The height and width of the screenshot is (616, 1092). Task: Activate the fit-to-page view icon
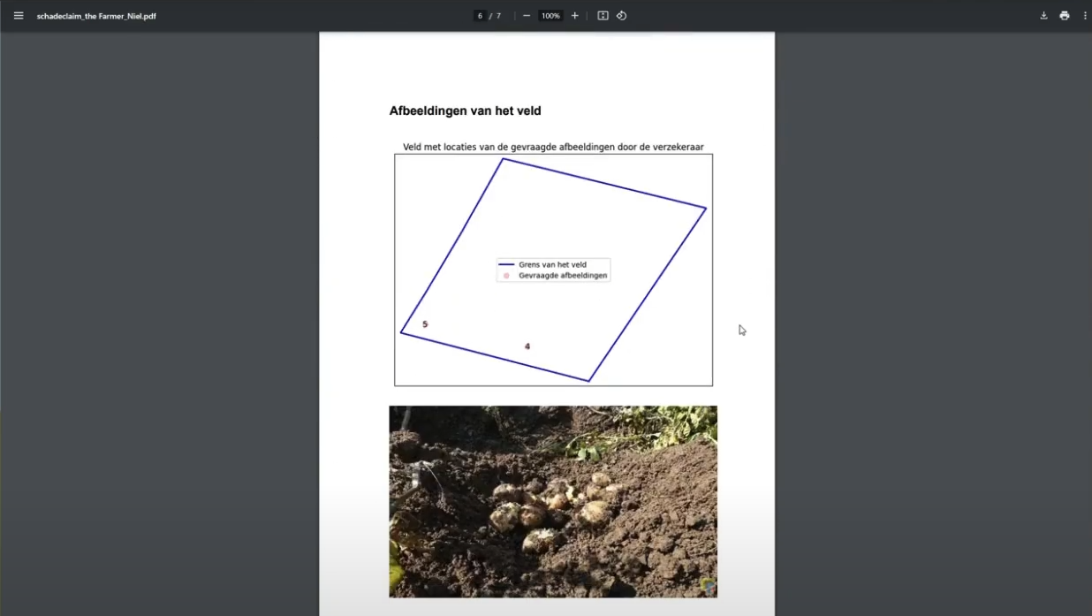pos(602,15)
